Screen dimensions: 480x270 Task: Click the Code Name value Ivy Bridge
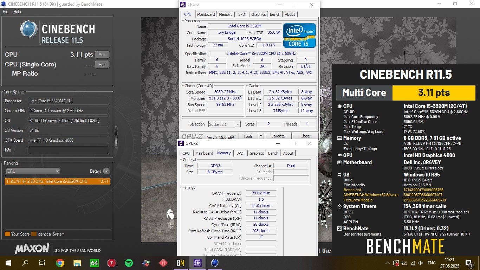pos(227,33)
